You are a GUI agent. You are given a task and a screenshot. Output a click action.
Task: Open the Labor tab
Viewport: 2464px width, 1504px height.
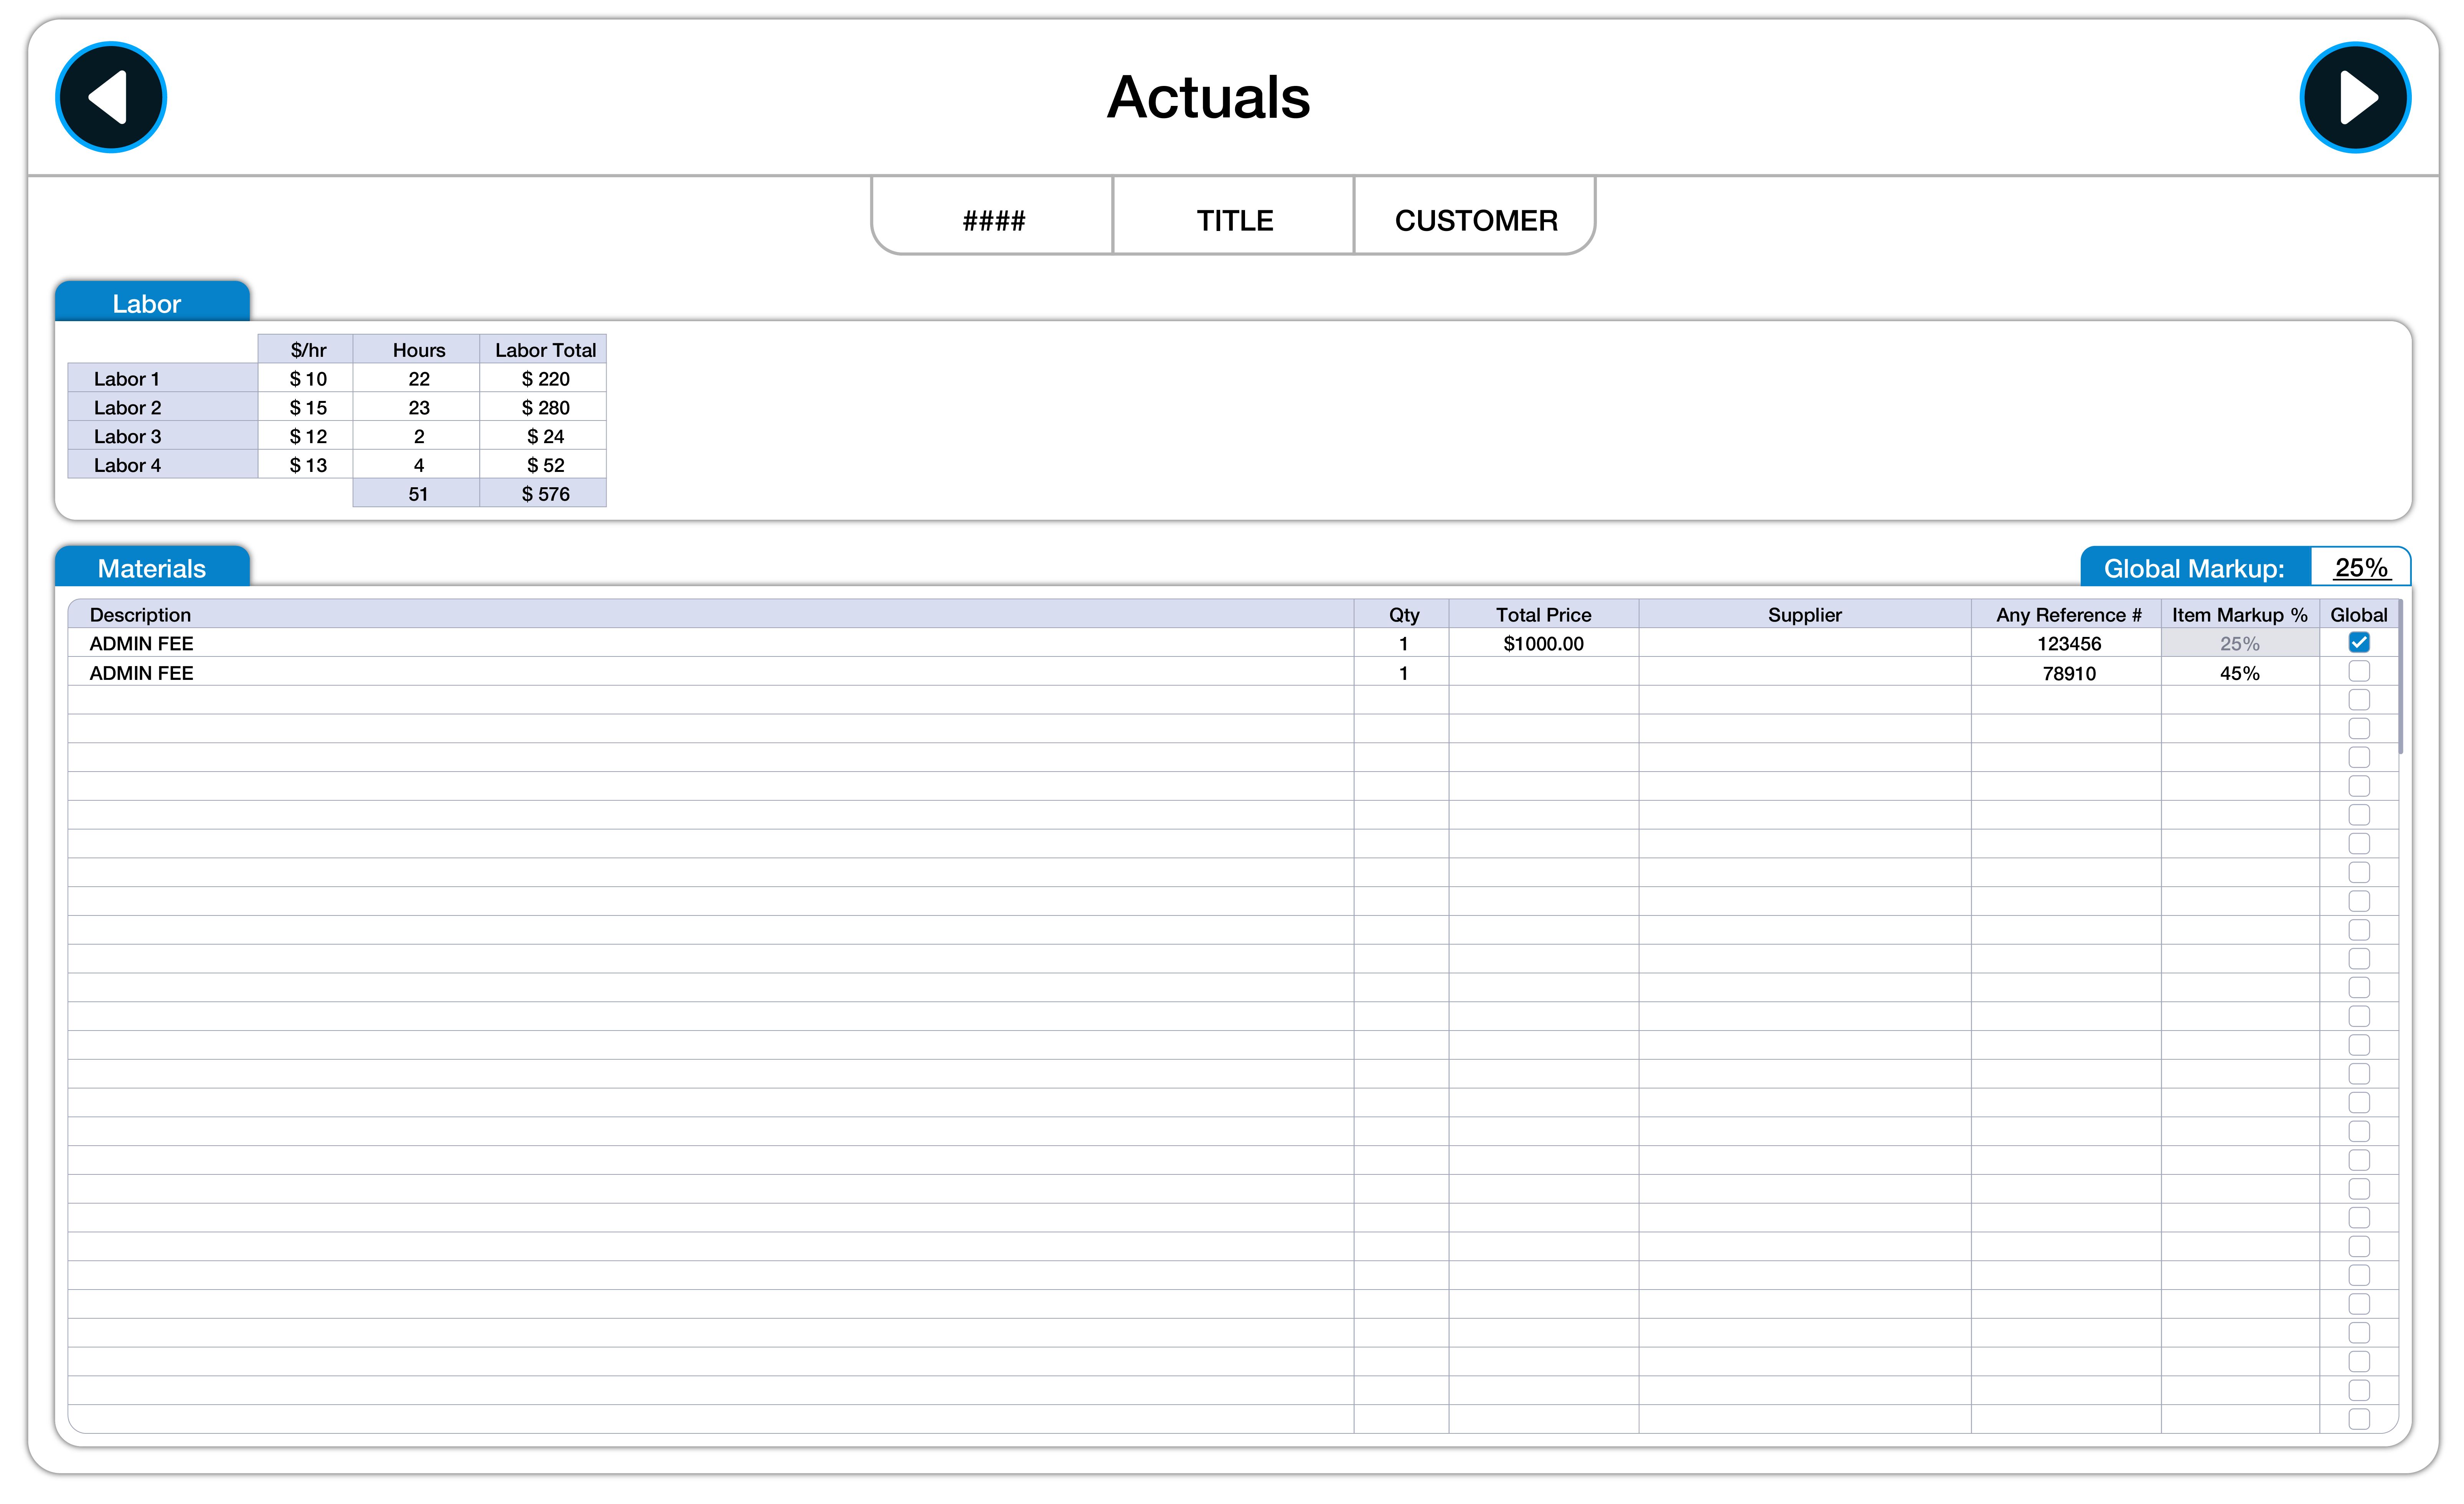coord(152,302)
